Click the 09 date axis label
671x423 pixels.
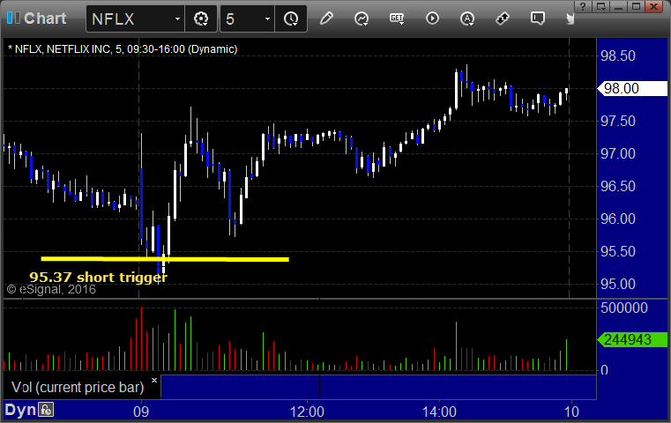pos(141,412)
